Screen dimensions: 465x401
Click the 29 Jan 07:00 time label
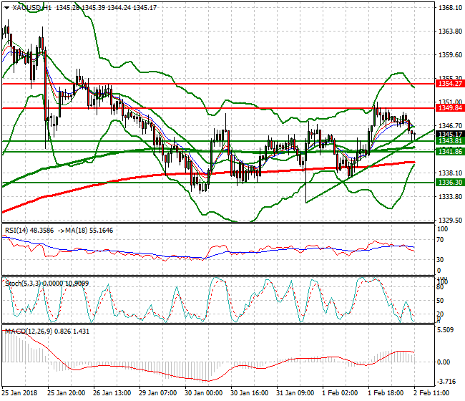158,393
